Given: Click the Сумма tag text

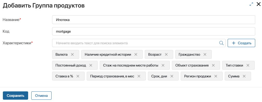Looking at the screenshot, I should (x=234, y=76).
